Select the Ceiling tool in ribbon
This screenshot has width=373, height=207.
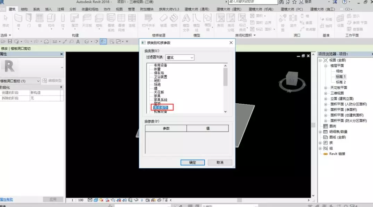coord(87,21)
